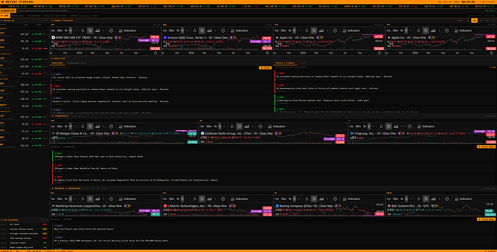This screenshot has width=497, height=252.
Task: Open interval dropdown on BAE Systems chart
Action: [410, 199]
